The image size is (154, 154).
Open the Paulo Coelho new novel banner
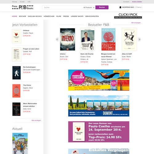[x=99, y=132]
